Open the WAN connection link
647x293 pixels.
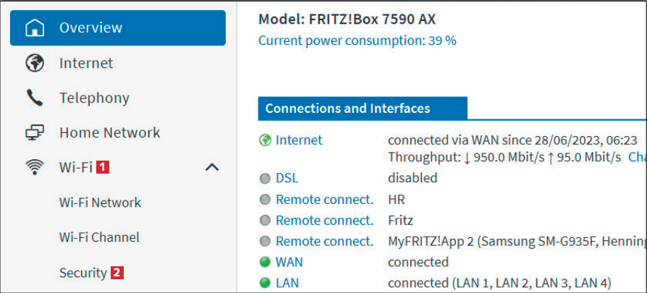[289, 262]
